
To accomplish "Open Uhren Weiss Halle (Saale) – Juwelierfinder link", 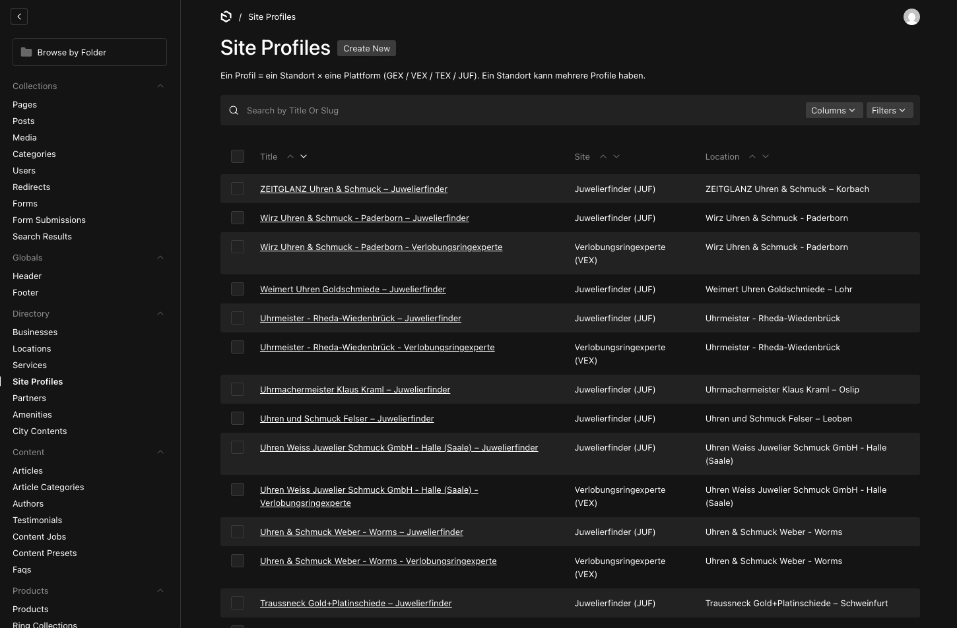I will point(399,447).
